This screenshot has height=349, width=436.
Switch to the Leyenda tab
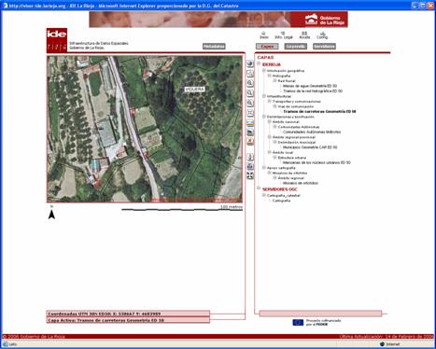tap(295, 47)
